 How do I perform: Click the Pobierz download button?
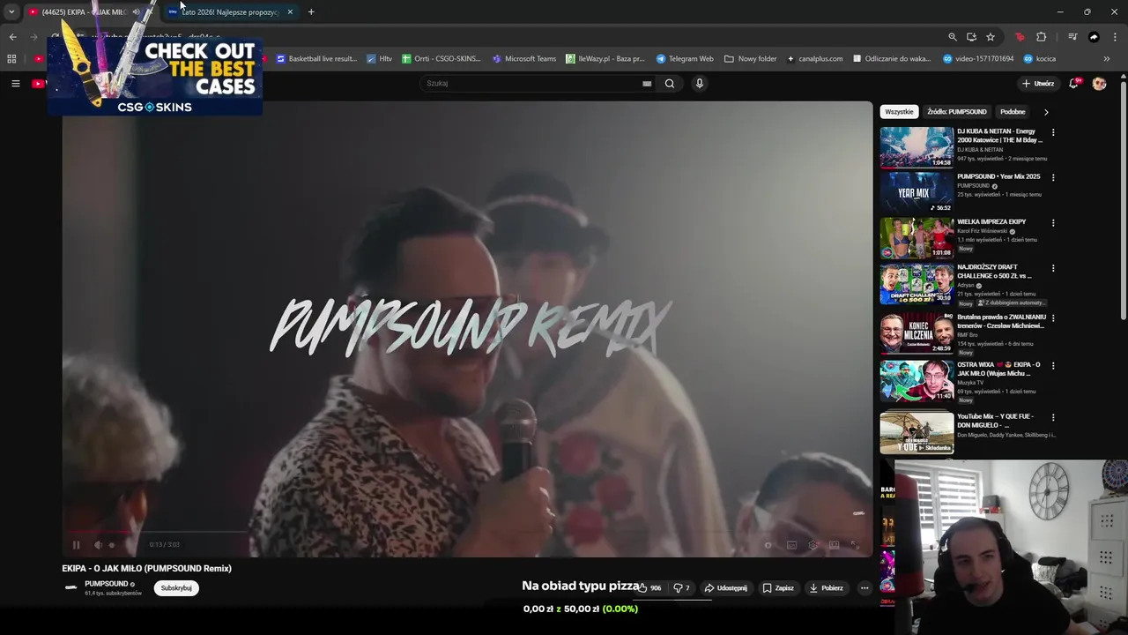click(826, 588)
